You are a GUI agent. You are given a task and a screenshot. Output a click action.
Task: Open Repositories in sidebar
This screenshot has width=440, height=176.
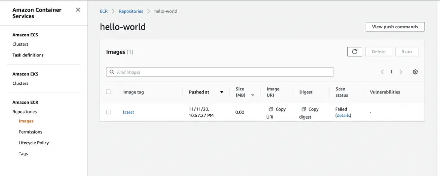(x=24, y=112)
